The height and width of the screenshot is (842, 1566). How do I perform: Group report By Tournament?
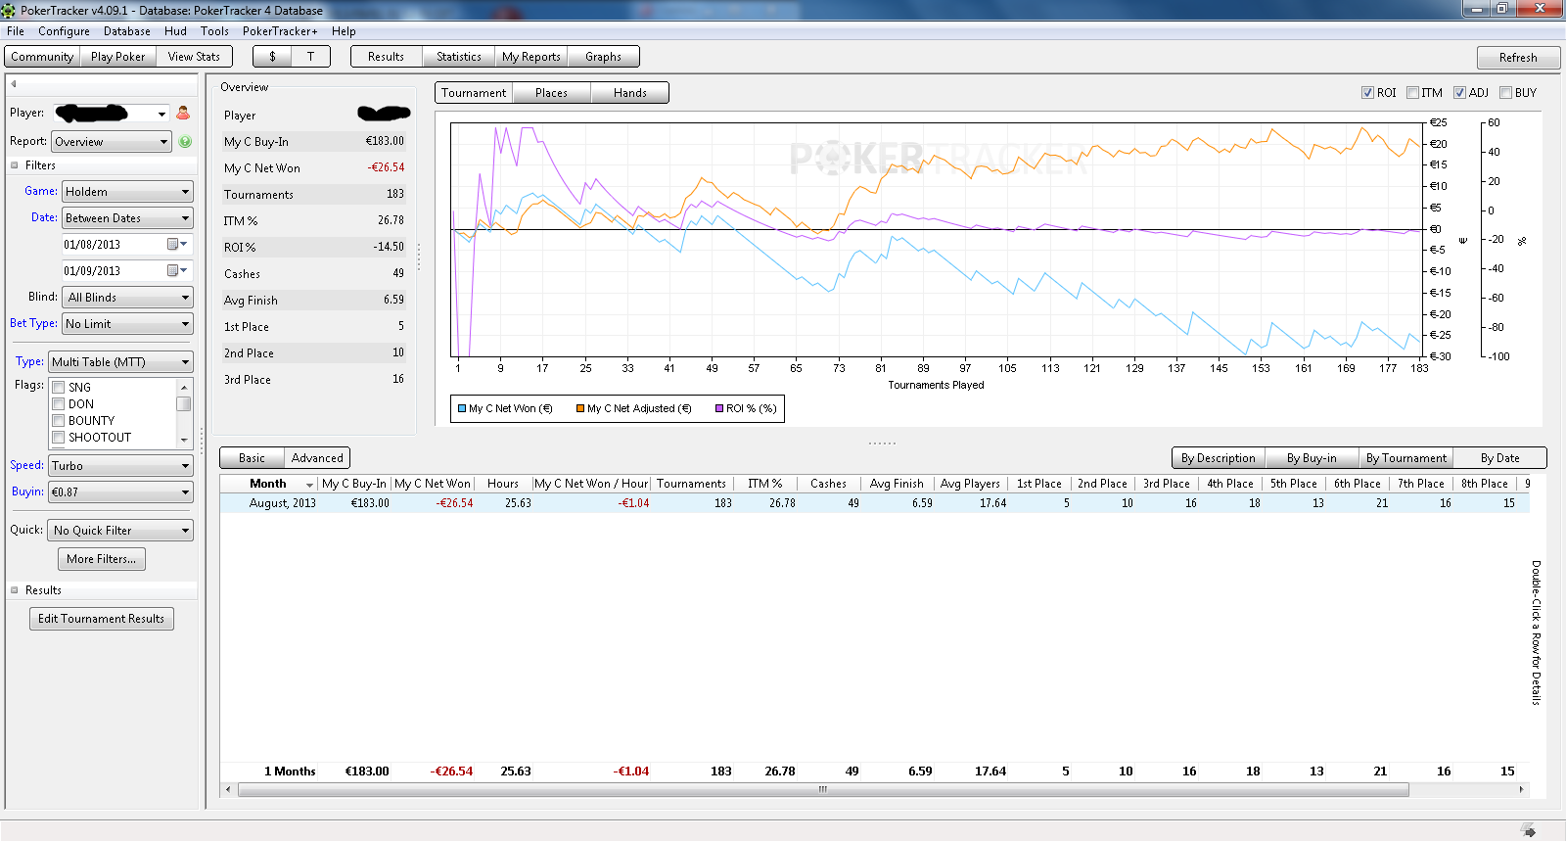pyautogui.click(x=1405, y=458)
